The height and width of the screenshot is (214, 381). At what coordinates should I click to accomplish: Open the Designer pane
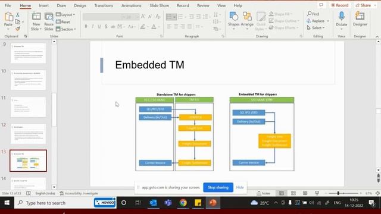(x=360, y=19)
